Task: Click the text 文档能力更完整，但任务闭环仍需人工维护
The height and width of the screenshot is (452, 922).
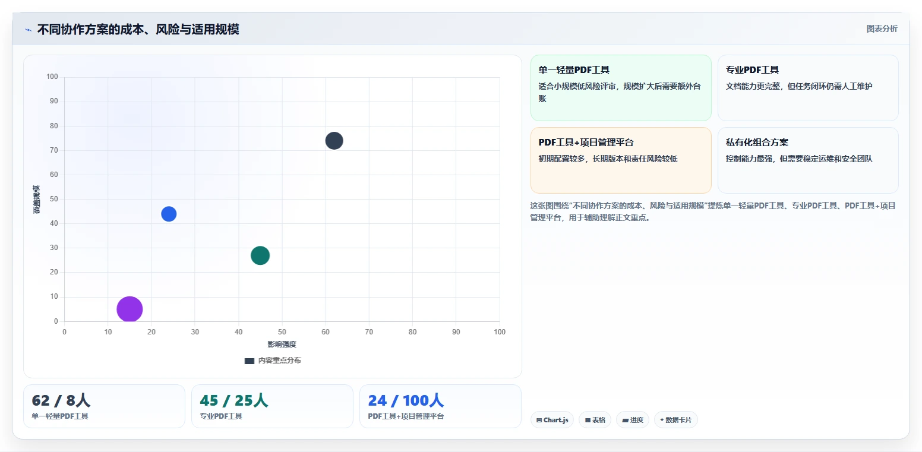Action: click(x=799, y=86)
